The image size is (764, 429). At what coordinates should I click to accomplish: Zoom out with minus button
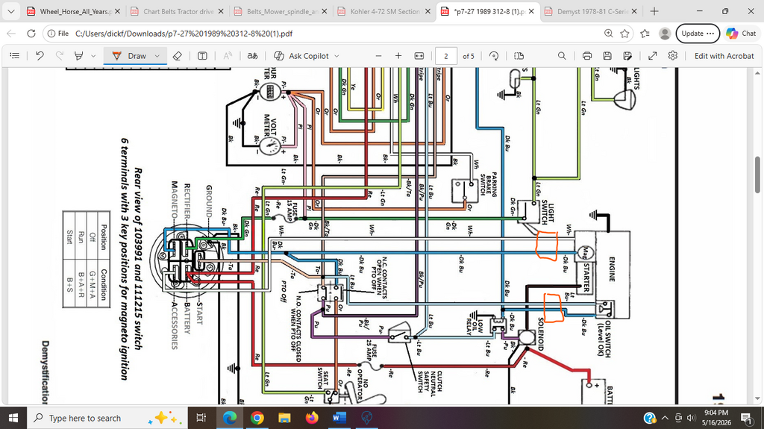click(x=378, y=56)
